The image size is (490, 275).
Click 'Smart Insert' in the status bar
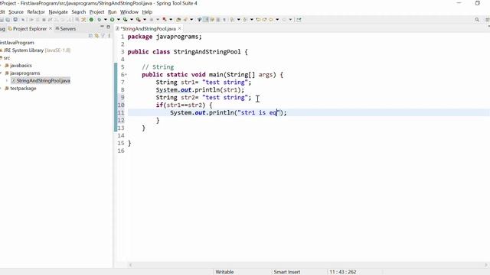287,272
